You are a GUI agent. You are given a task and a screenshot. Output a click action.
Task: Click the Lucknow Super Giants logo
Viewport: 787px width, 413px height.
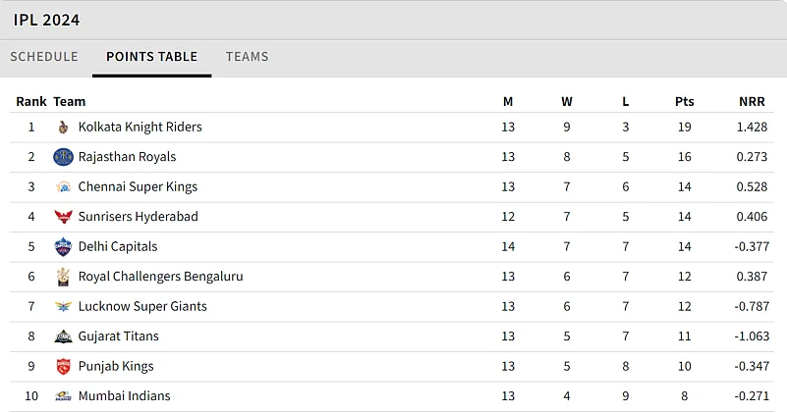(x=63, y=306)
